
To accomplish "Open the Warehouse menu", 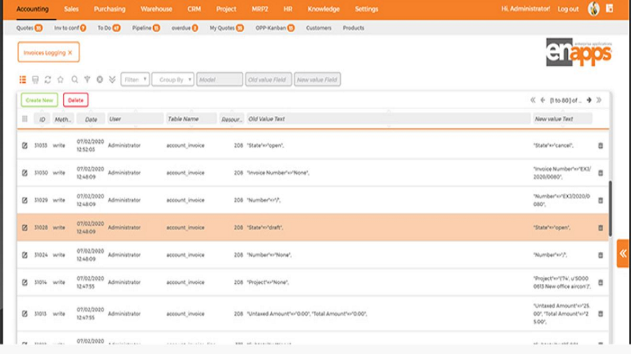I will tap(156, 8).
